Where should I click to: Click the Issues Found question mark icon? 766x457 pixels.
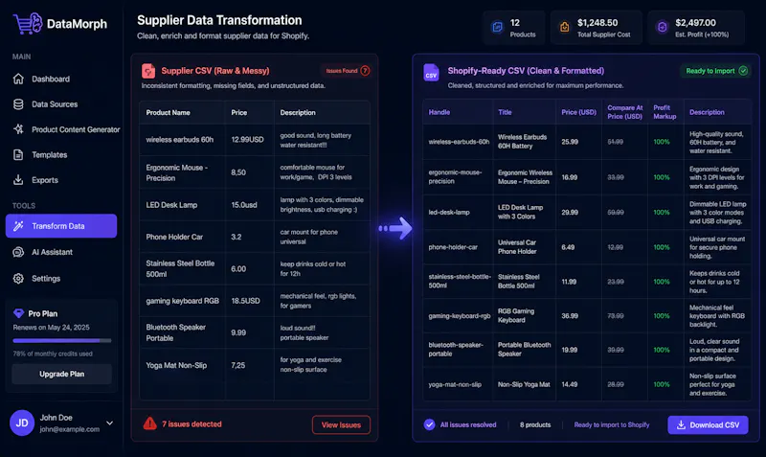365,71
